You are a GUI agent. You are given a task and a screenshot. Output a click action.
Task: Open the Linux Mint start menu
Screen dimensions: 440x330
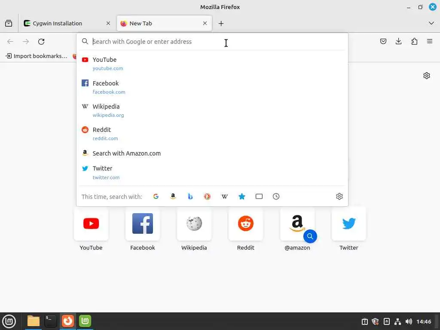(x=9, y=321)
